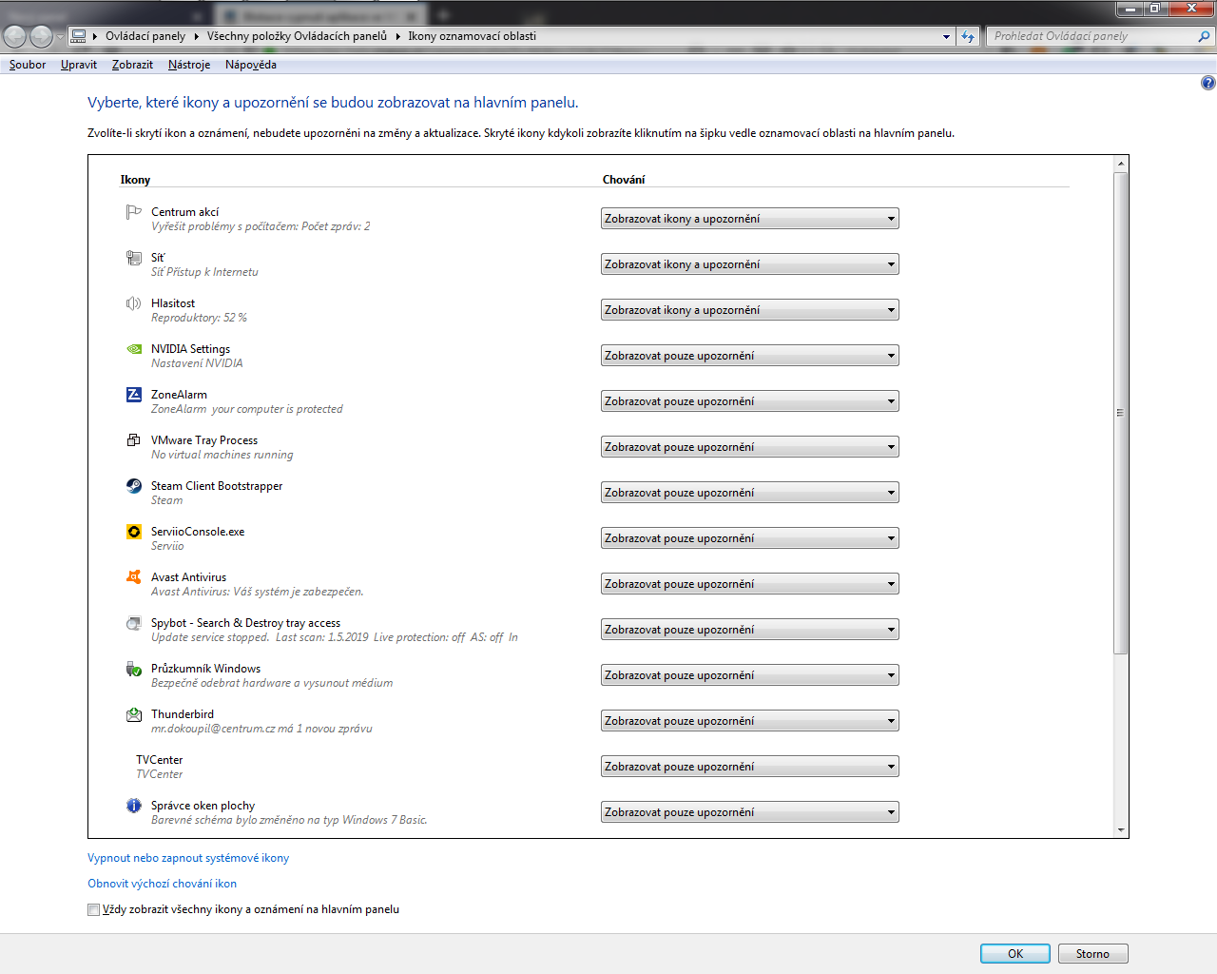Click the TVCenter row name
Screen dimensions: 1217x974
tap(159, 760)
